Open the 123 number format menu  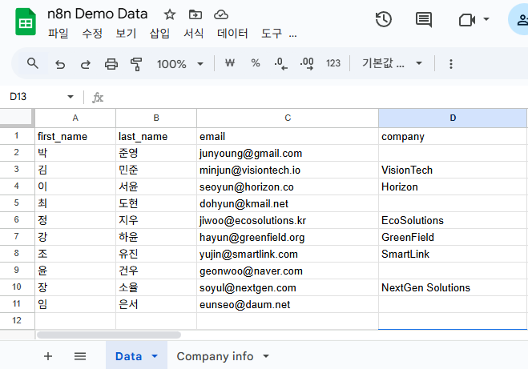333,63
